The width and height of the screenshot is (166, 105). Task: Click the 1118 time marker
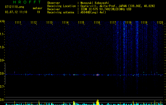coord(129,23)
